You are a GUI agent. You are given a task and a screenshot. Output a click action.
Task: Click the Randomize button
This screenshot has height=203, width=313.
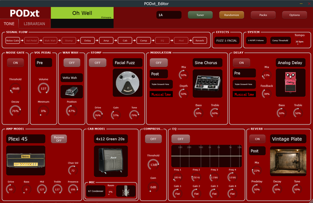point(232,15)
